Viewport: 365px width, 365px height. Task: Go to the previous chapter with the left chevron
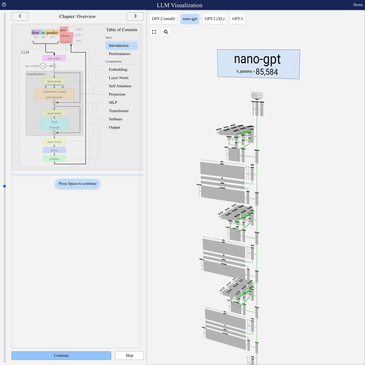(20, 16)
